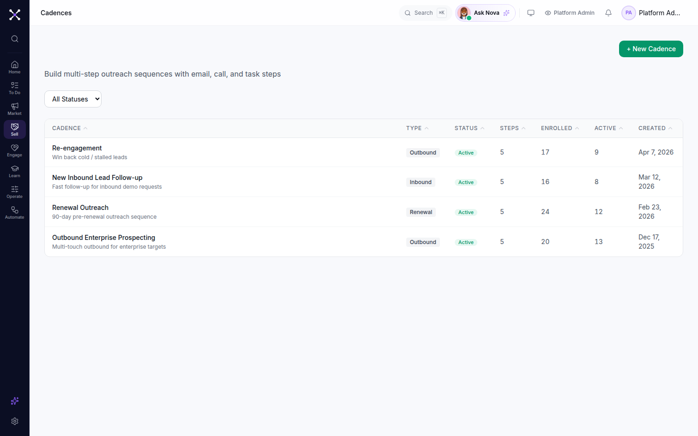Screen dimensions: 698x436
Task: Click the Automate sidebar icon
Action: tap(15, 213)
